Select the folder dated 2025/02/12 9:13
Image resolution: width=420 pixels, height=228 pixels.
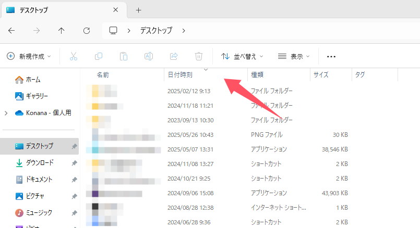217,91
